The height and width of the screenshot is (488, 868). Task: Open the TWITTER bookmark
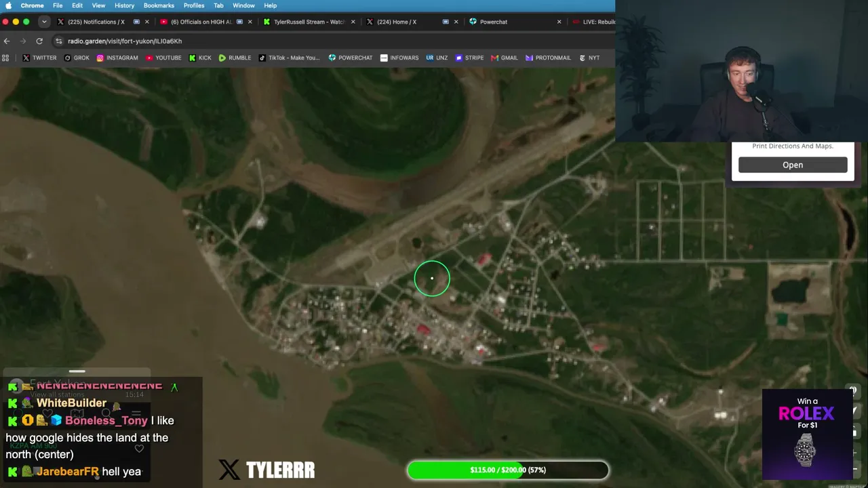(39, 58)
